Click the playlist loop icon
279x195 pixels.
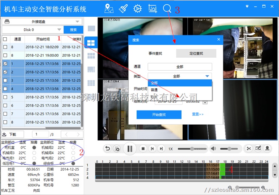click(117, 149)
